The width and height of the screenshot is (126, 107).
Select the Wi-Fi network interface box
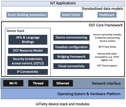(13, 83)
